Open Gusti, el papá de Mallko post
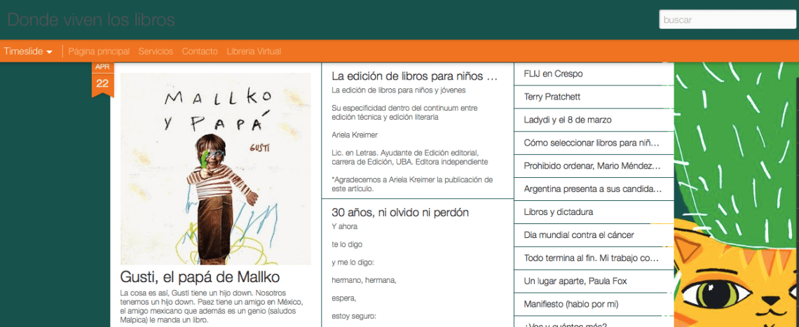The height and width of the screenshot is (327, 799). (x=200, y=277)
